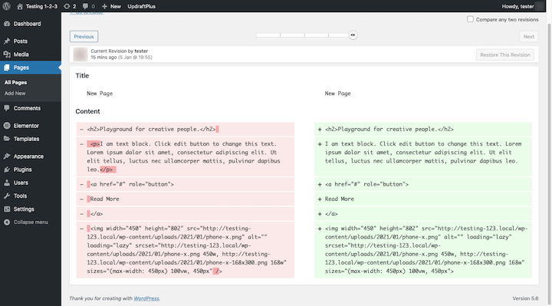The width and height of the screenshot is (552, 306).
Task: Open the Posts pin icon
Action: pos(7,41)
